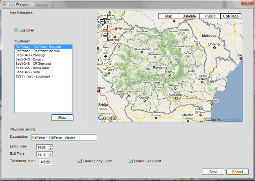Select Sedii G4S - CP Ghencea customer
The image size is (255, 181).
(x=44, y=64)
